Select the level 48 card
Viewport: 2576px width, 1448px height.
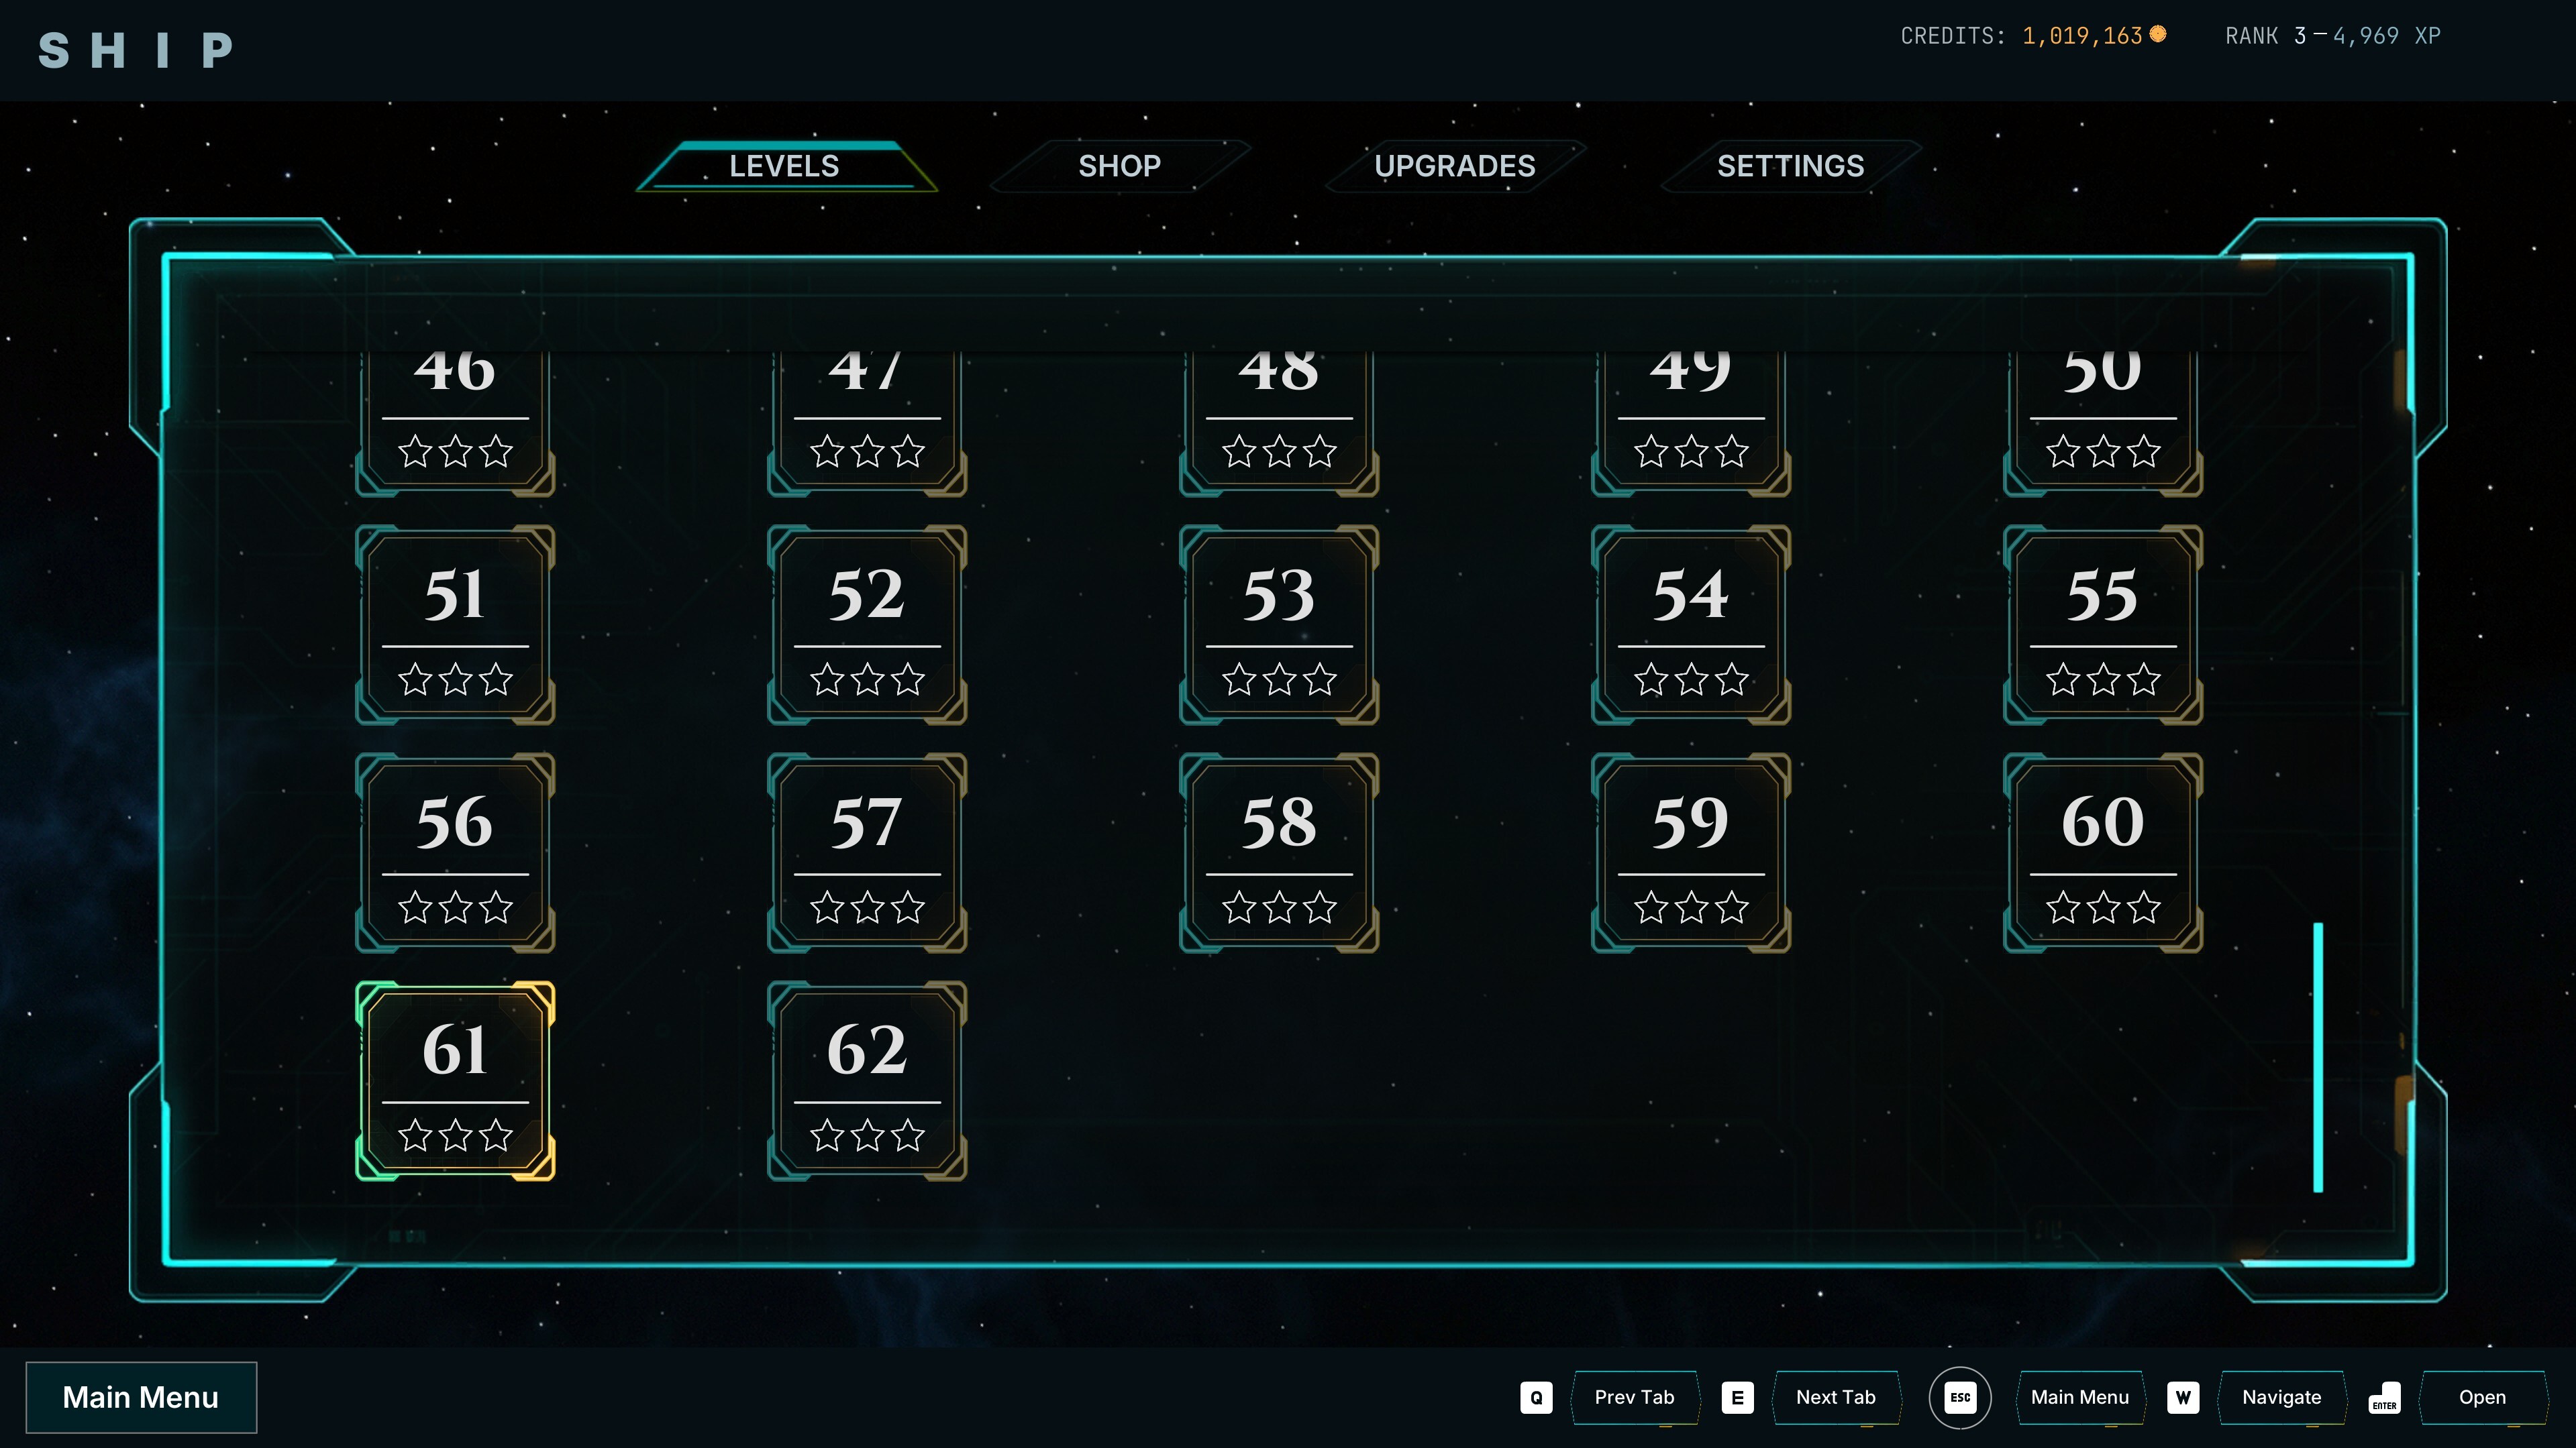1279,424
